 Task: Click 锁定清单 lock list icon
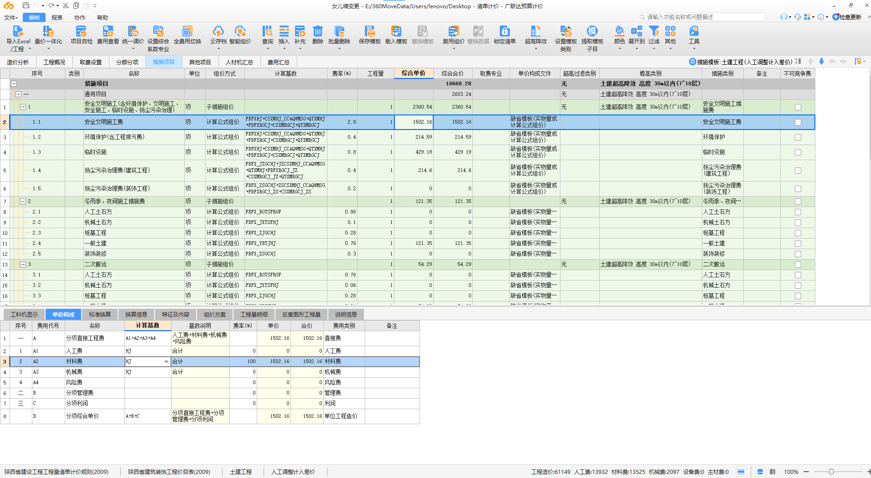pyautogui.click(x=505, y=31)
